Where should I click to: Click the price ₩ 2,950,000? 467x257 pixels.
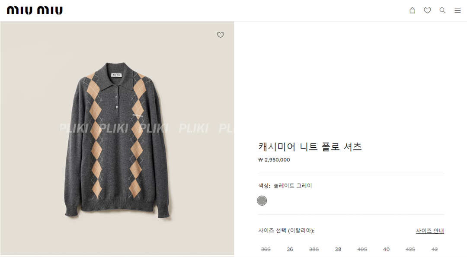tap(274, 160)
